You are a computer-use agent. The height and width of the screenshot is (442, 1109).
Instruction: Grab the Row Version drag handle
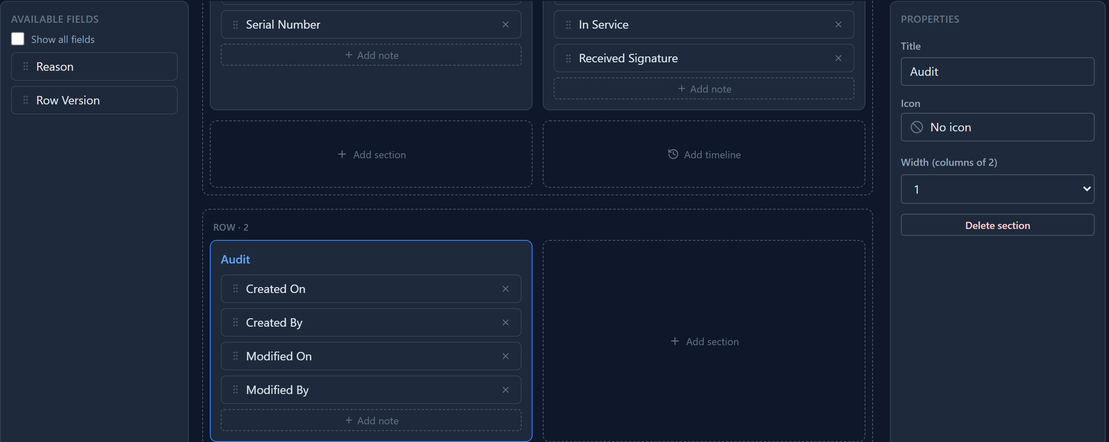[26, 100]
